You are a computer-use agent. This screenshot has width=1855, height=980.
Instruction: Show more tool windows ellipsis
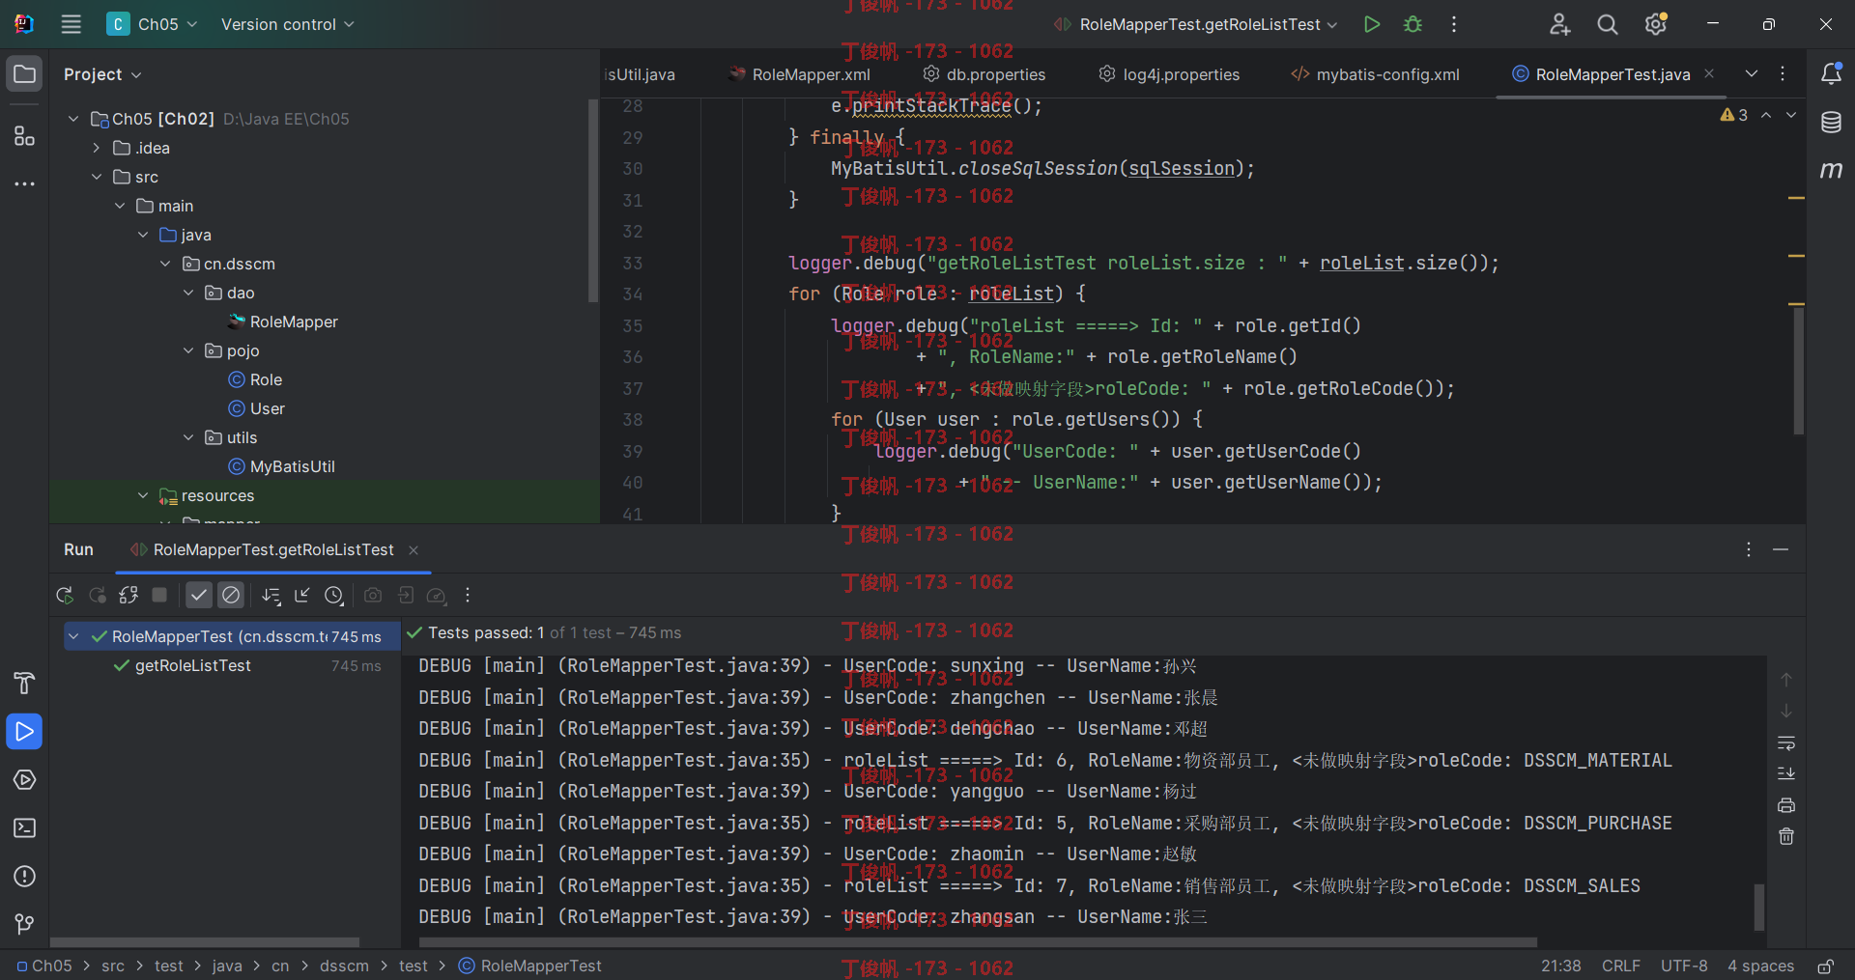pos(25,183)
